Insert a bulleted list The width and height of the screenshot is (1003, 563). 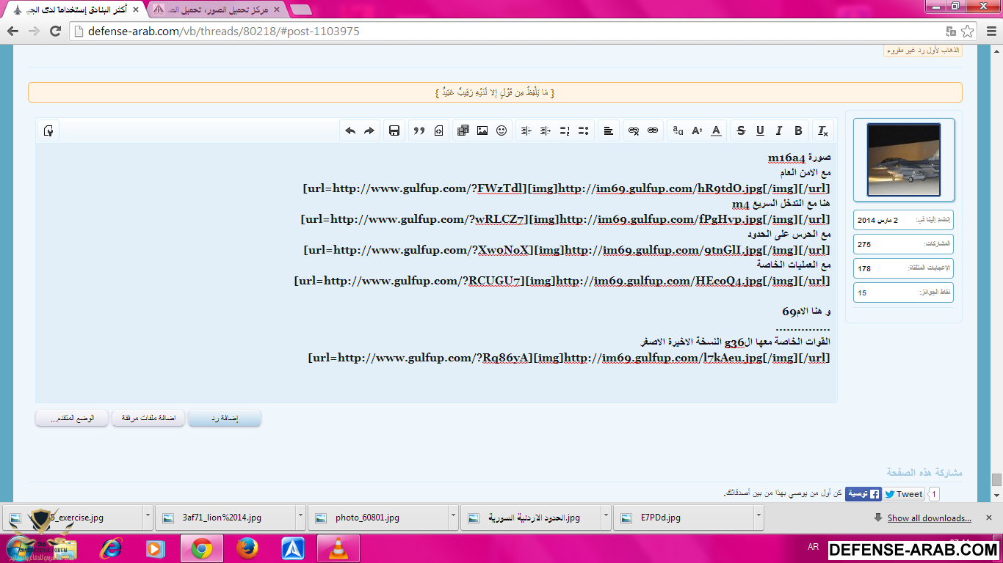[x=584, y=130]
